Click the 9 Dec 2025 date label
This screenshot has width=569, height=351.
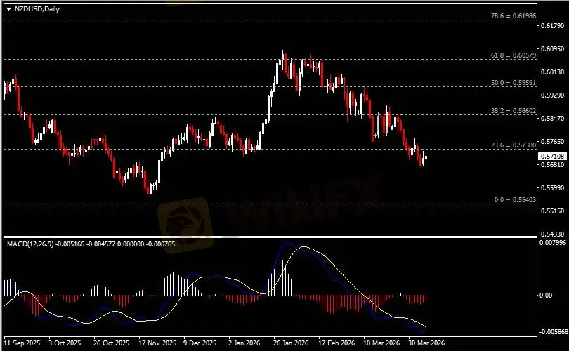[x=200, y=343]
